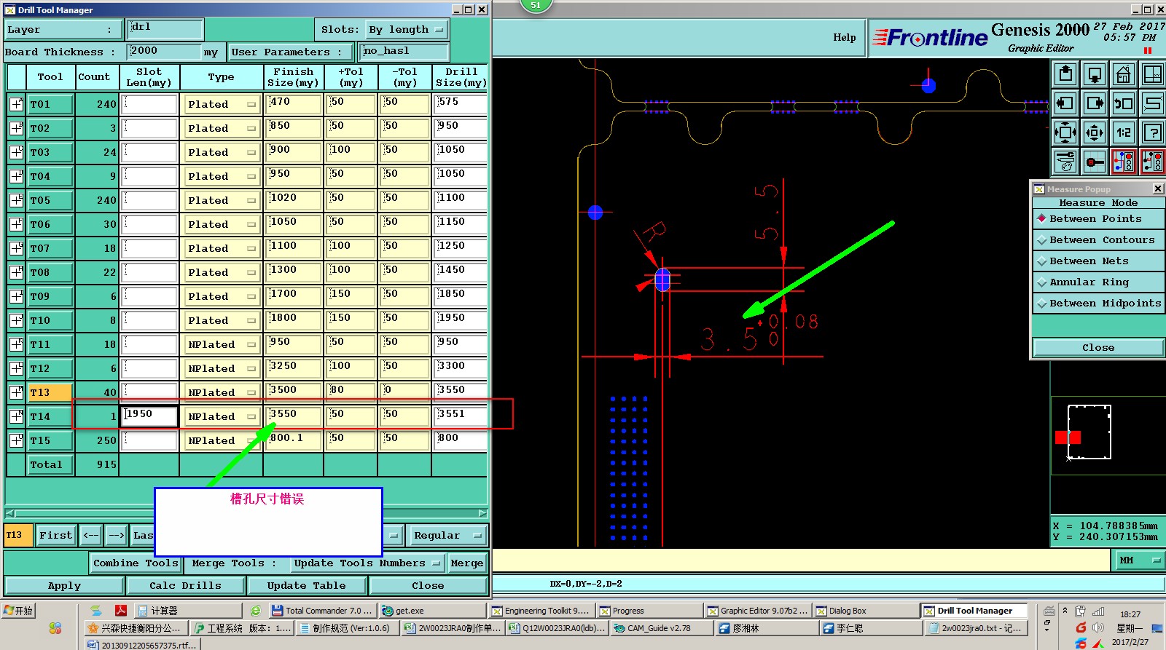Click the plus icon for tool T03
The height and width of the screenshot is (650, 1166).
(x=16, y=152)
